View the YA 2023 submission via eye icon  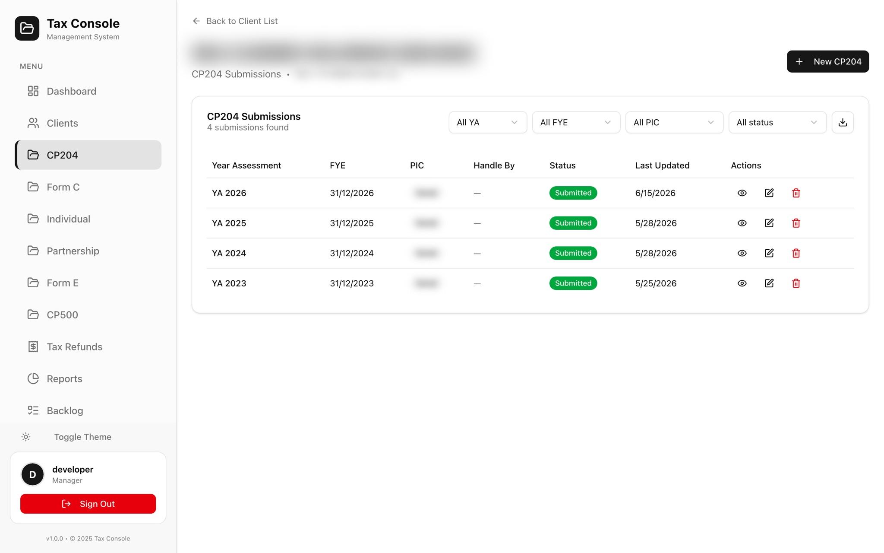pyautogui.click(x=742, y=283)
